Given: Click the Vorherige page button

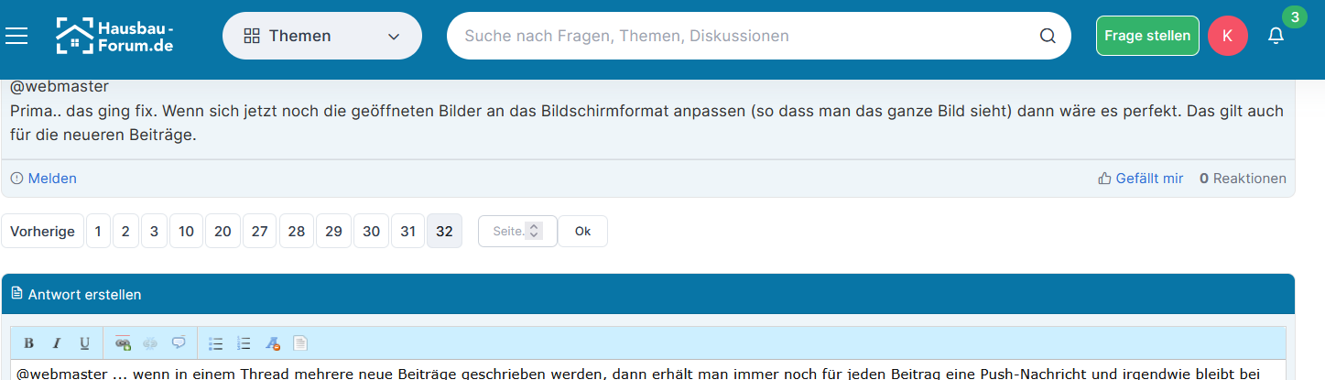Looking at the screenshot, I should coord(42,231).
